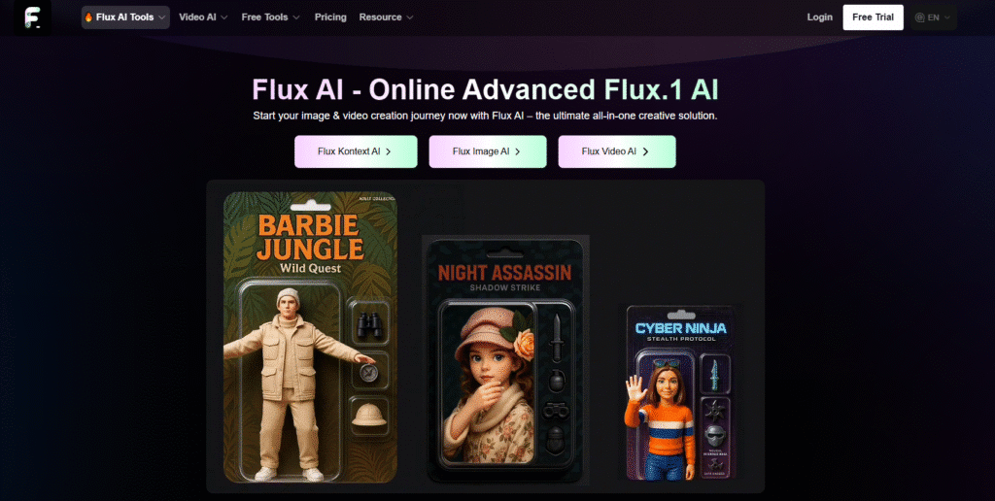Click the arrow icon on Flux Image AI
The height and width of the screenshot is (501, 995).
(x=517, y=151)
